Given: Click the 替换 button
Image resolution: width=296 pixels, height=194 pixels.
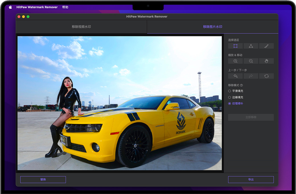Looking at the screenshot, I should click(43, 179).
